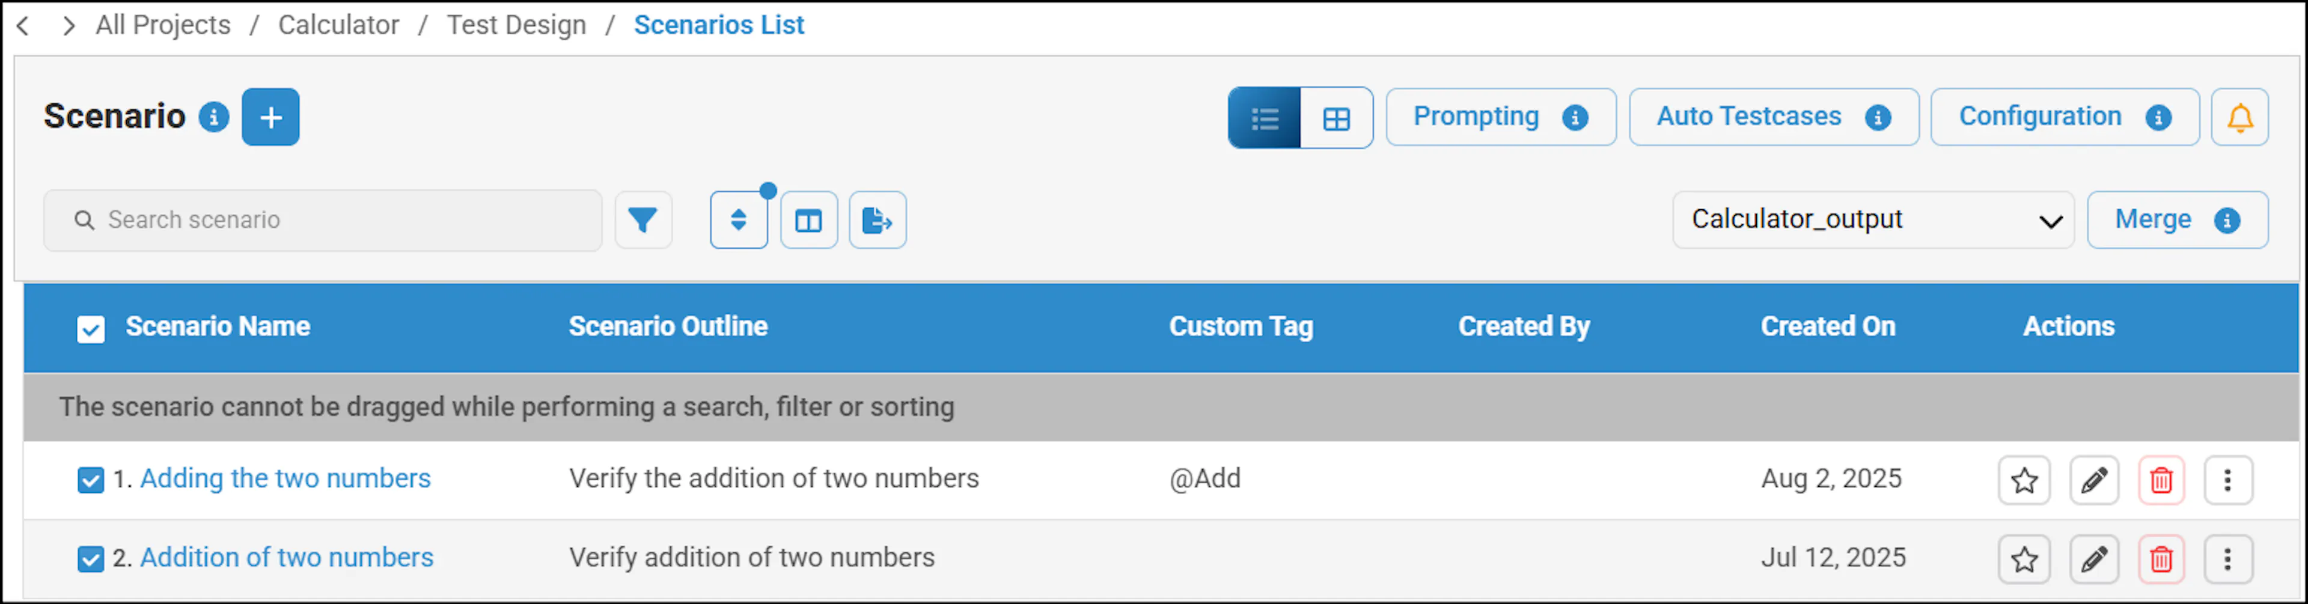Open more options for Adding the two numbers
This screenshot has width=2308, height=604.
(2227, 480)
